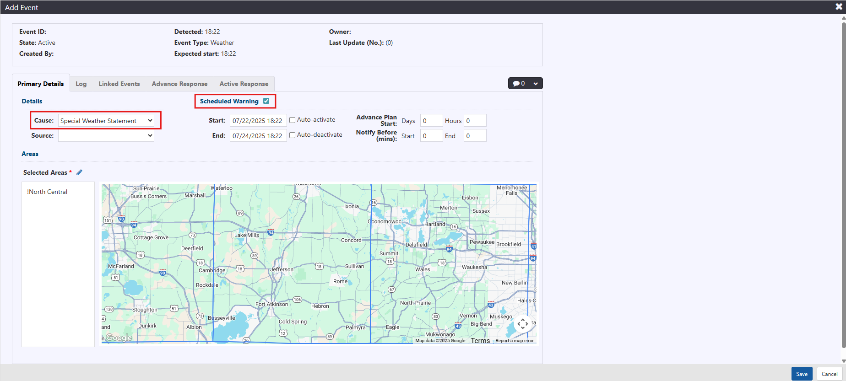The image size is (846, 381).
Task: Click the Advance Plan Start Days field
Action: click(431, 121)
